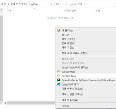
Task: Choose Visual Studio에서 열기(V)
Action: tap(86, 67)
